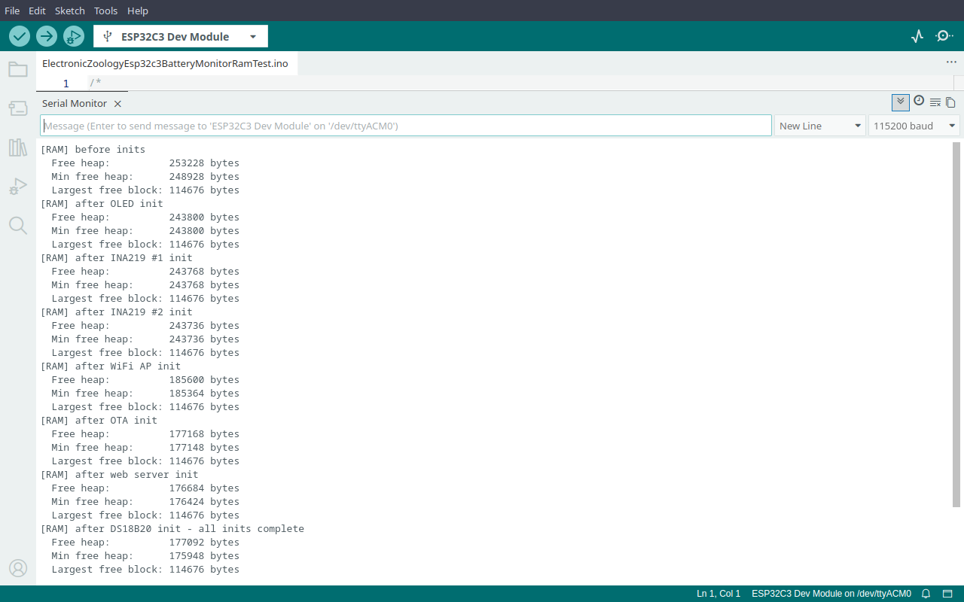Click the 'Free heap: 185600 bytes' line

[145, 380]
